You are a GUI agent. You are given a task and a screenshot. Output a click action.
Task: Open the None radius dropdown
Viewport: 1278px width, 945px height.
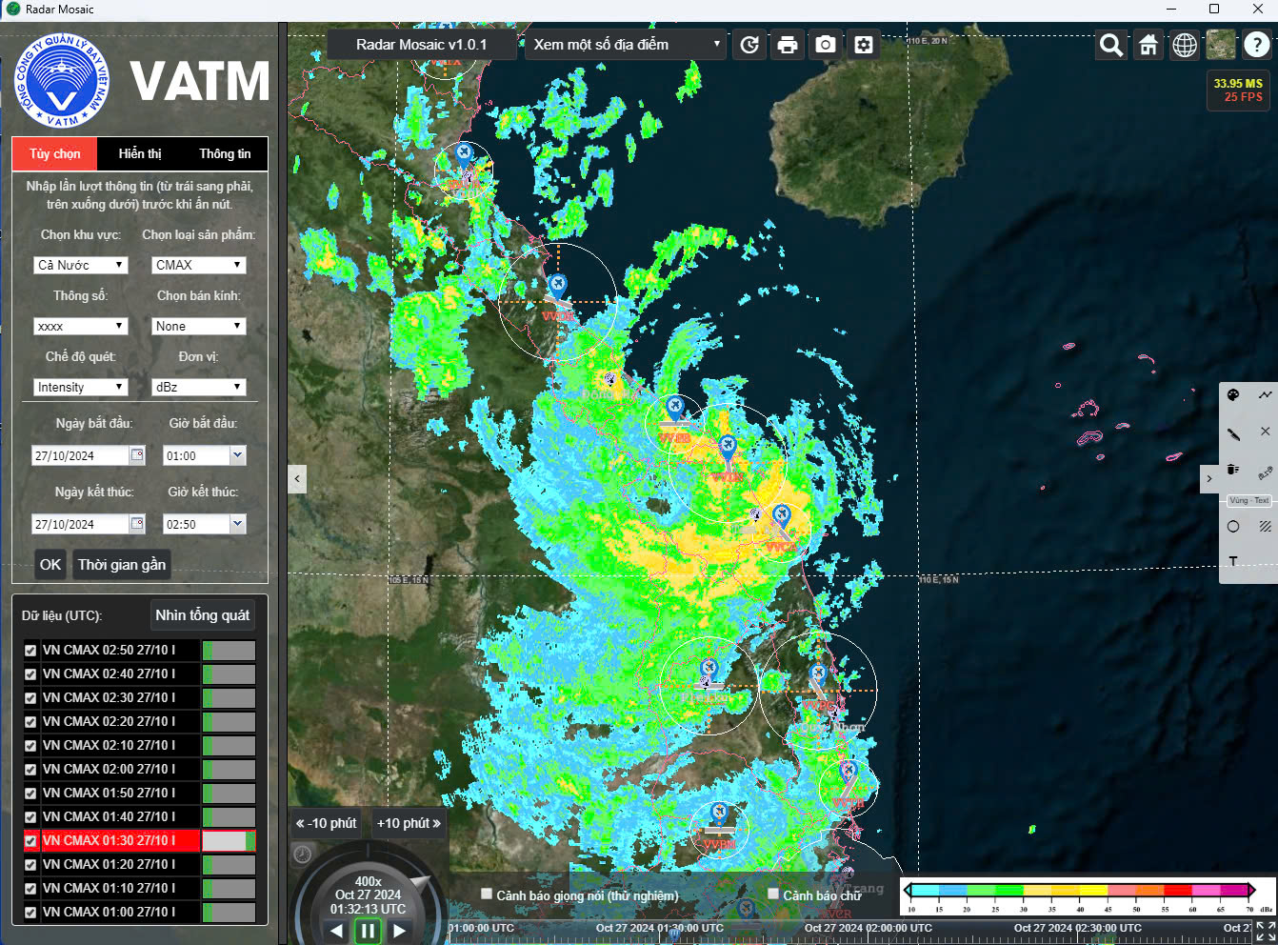(198, 326)
